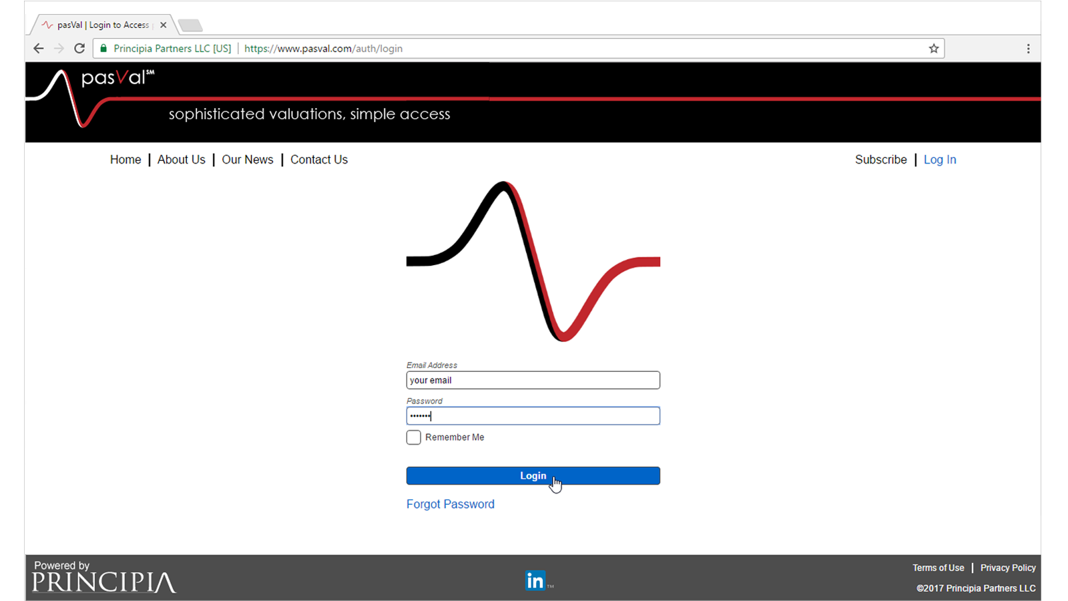
Task: Click the blue Login button
Action: 533,475
